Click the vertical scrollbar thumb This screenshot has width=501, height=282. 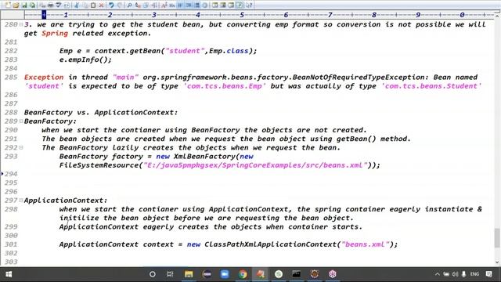coord(497,238)
